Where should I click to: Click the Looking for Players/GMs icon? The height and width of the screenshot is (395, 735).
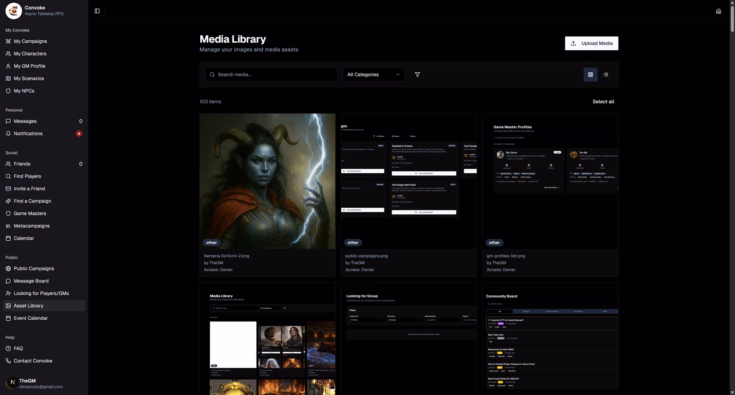tap(8, 294)
